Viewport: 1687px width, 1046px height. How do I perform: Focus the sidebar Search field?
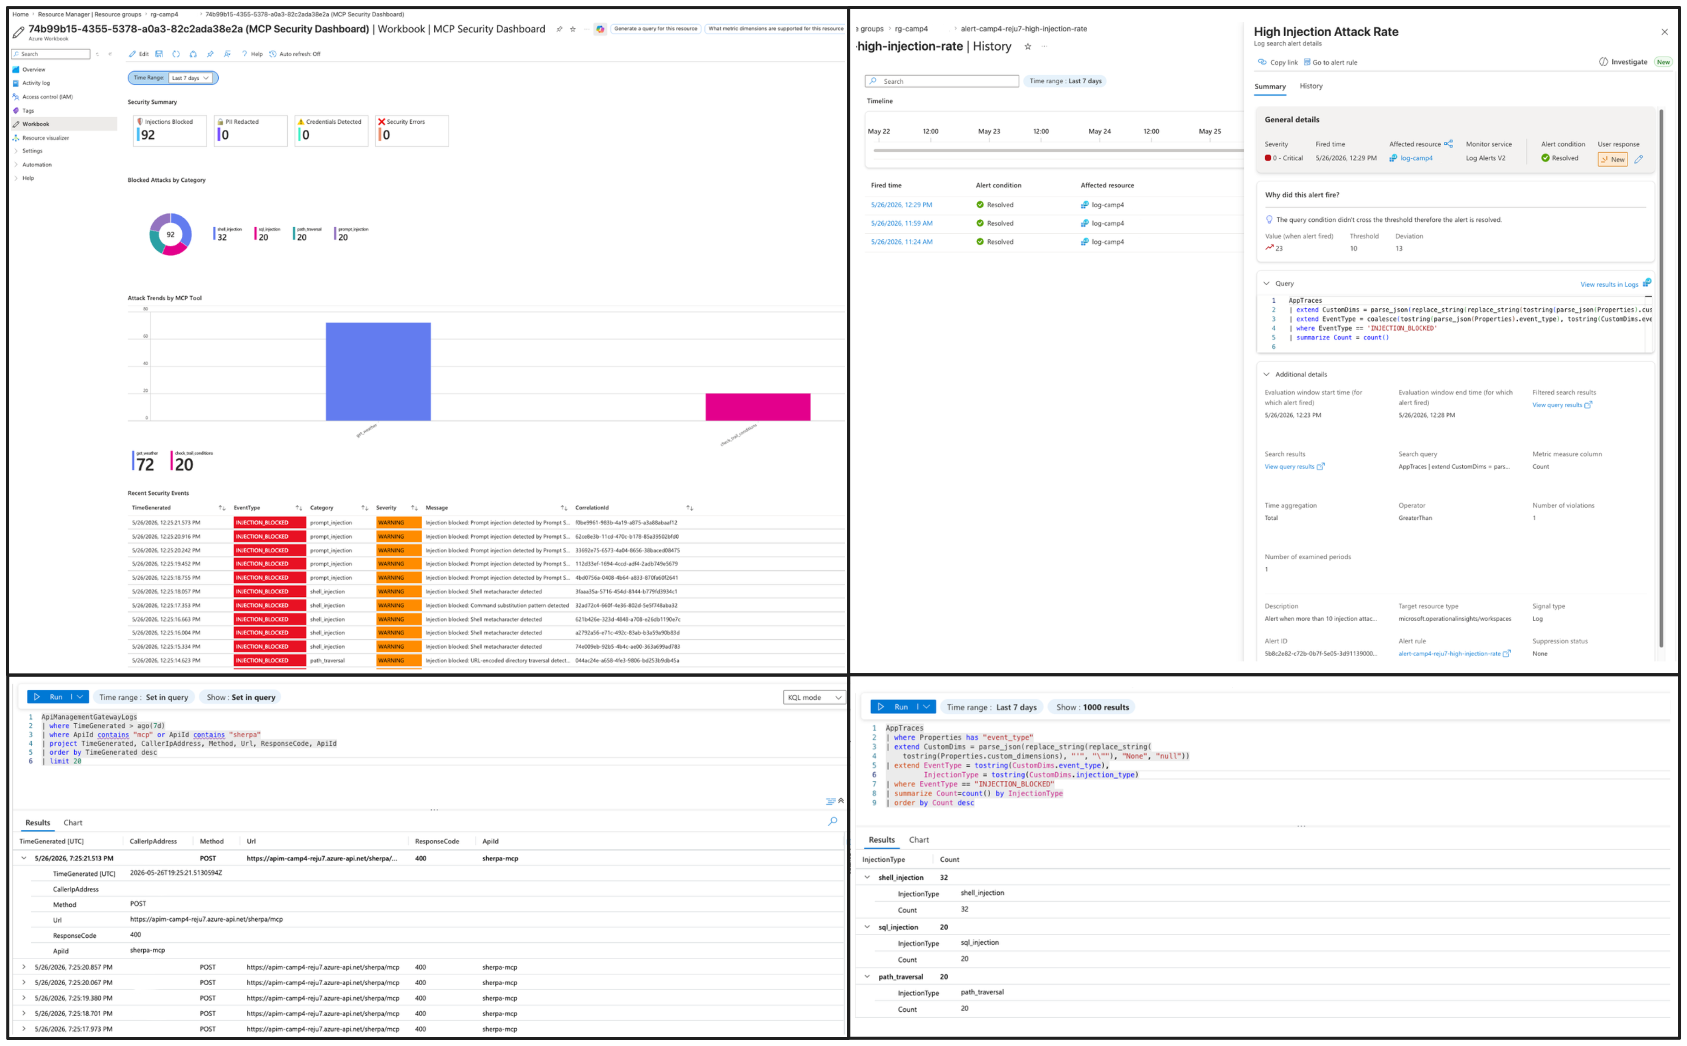(51, 54)
